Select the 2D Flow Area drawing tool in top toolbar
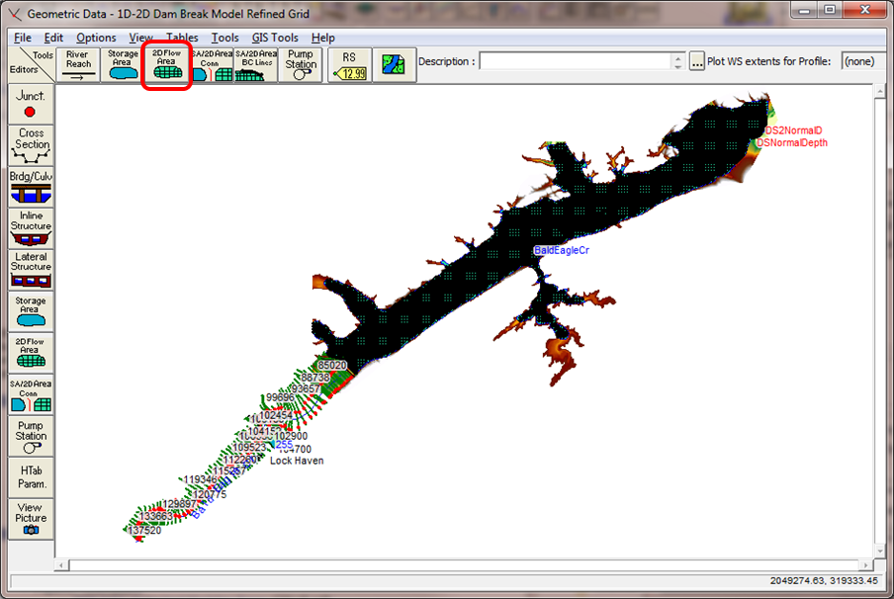 click(166, 65)
